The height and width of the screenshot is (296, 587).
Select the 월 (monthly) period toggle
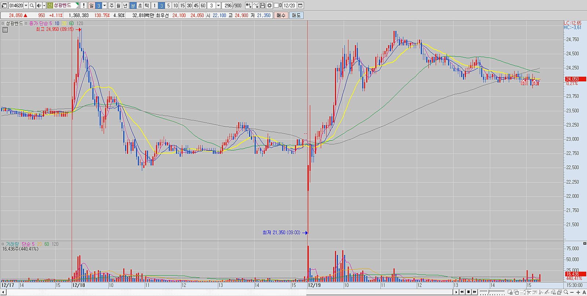coord(118,6)
